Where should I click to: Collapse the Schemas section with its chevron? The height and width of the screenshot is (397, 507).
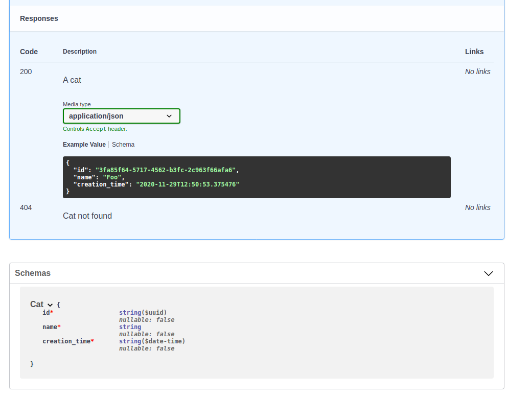pos(489,273)
